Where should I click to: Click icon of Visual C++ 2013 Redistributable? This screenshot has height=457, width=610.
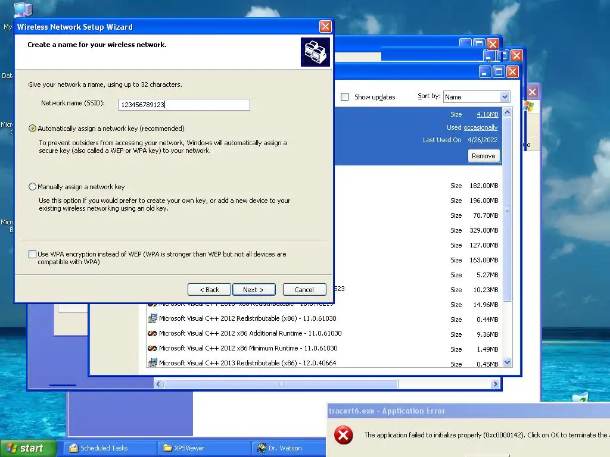(152, 363)
